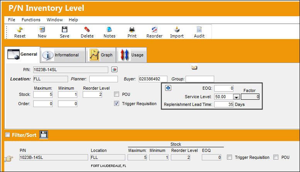Toggle POU checkbox in bottom list row
The width and height of the screenshot is (300, 172).
pyautogui.click(x=276, y=157)
